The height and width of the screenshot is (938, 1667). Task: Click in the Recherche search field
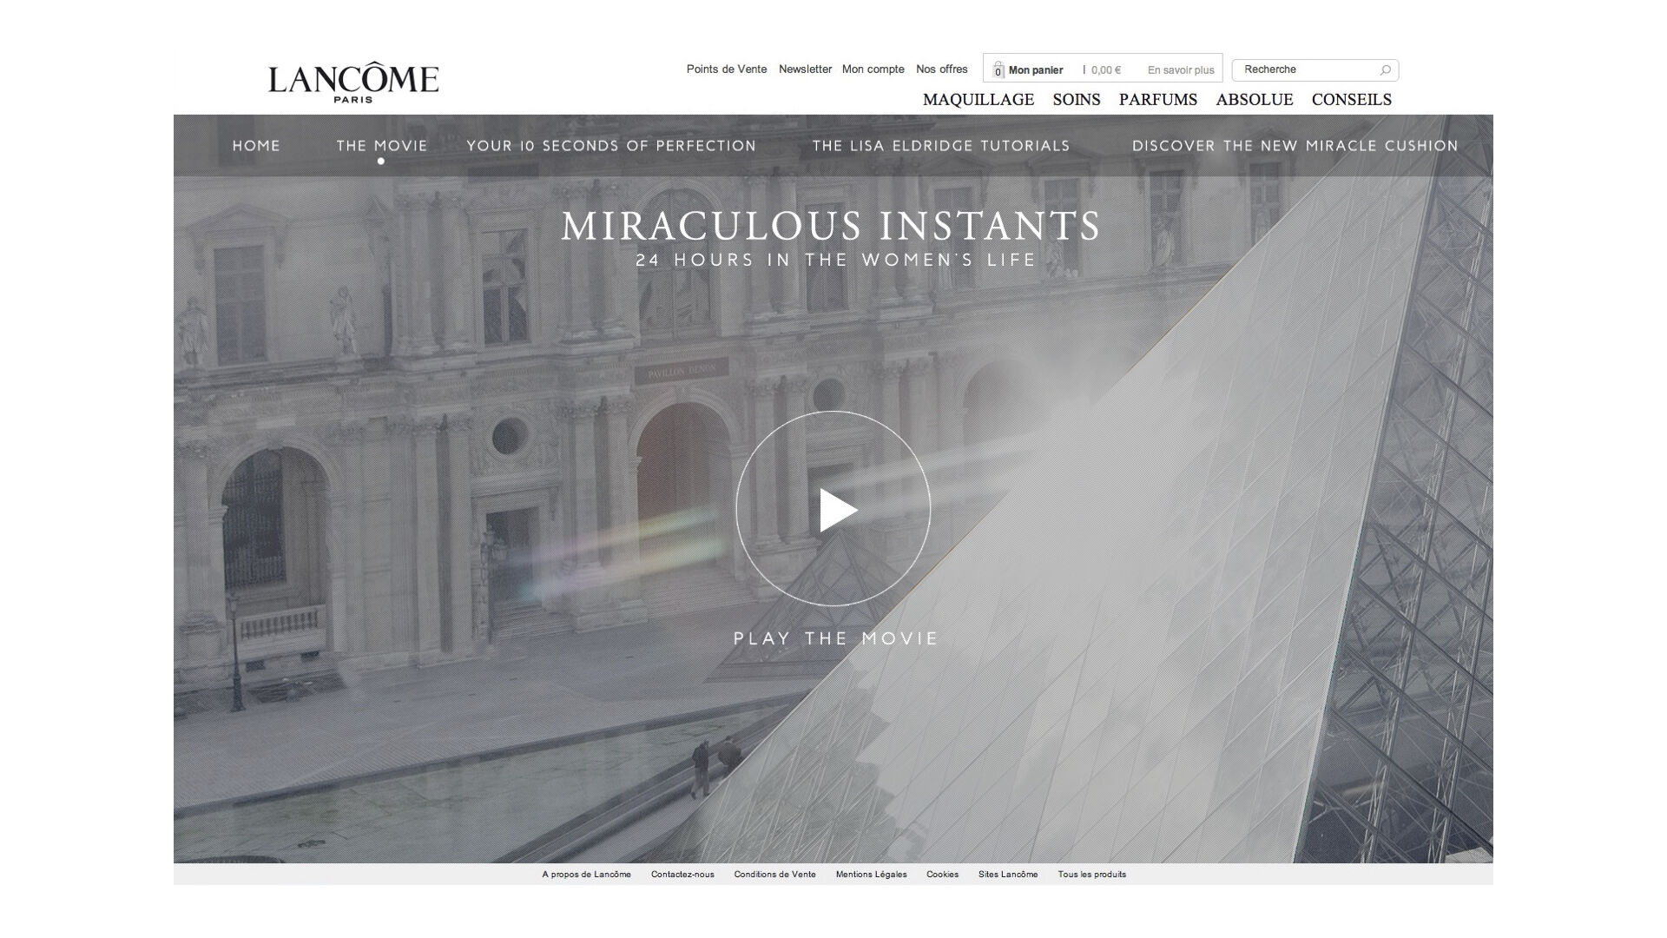click(1307, 69)
